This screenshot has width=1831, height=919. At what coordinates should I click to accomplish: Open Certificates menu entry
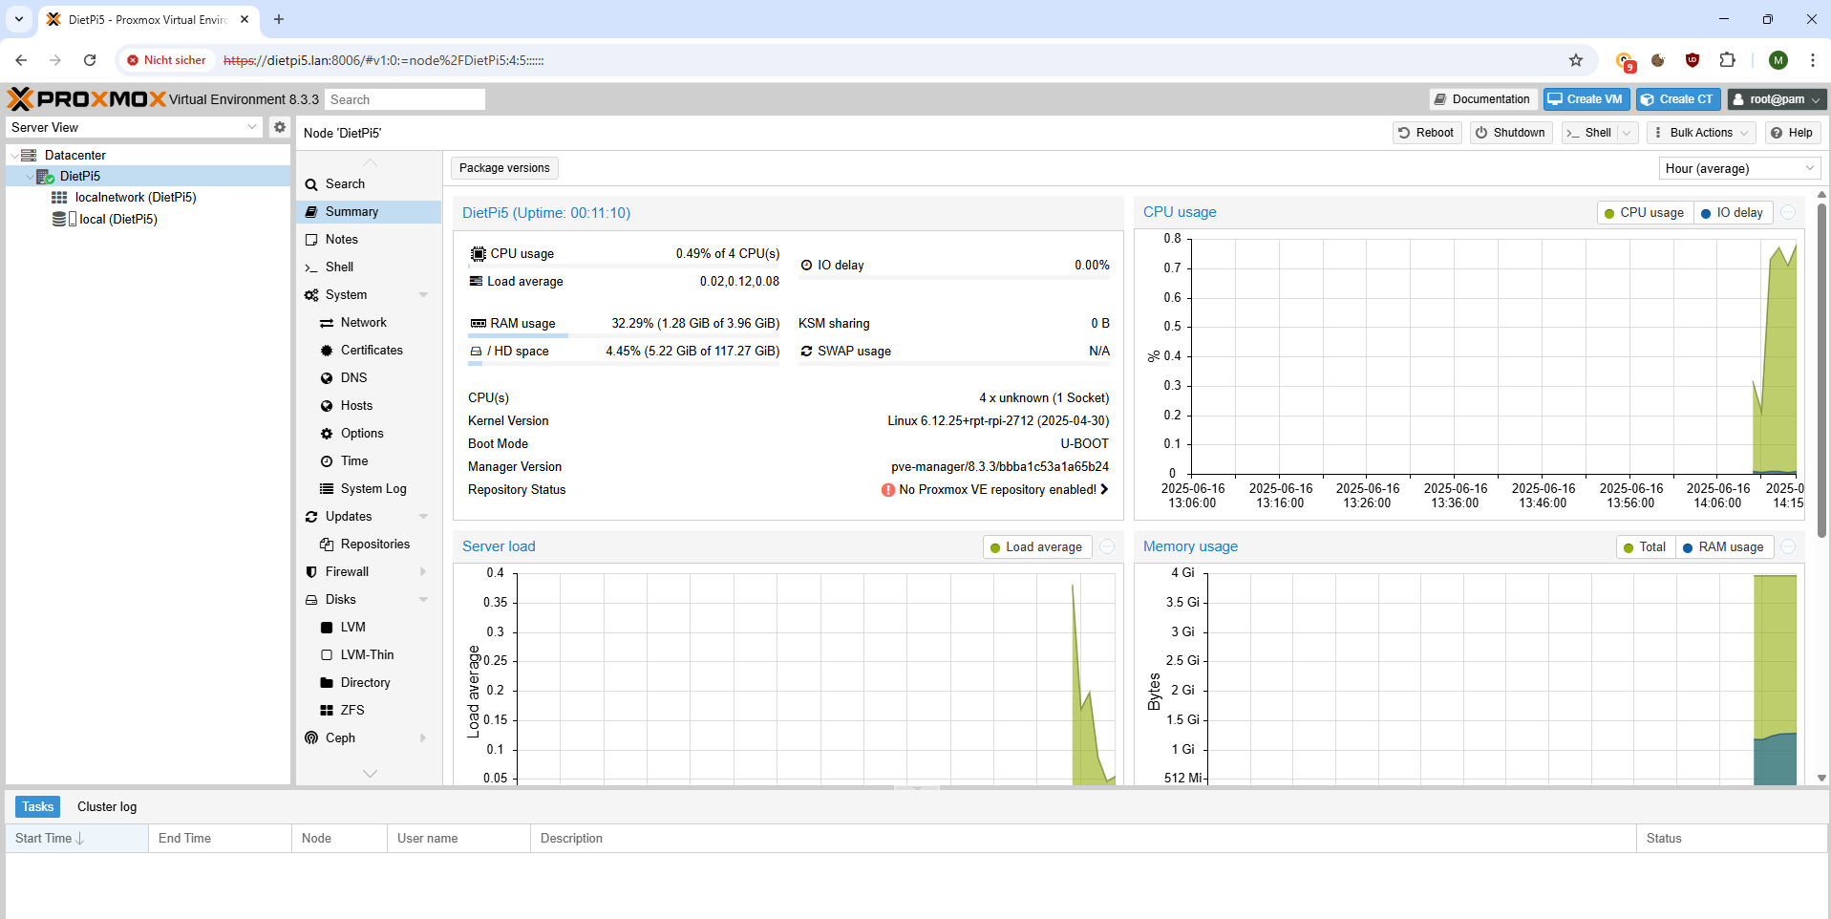click(x=369, y=350)
